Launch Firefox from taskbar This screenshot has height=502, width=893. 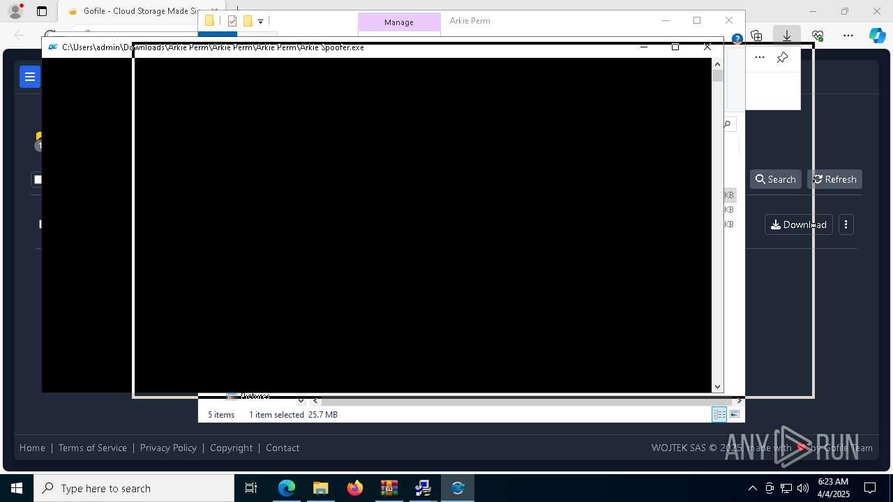click(355, 488)
